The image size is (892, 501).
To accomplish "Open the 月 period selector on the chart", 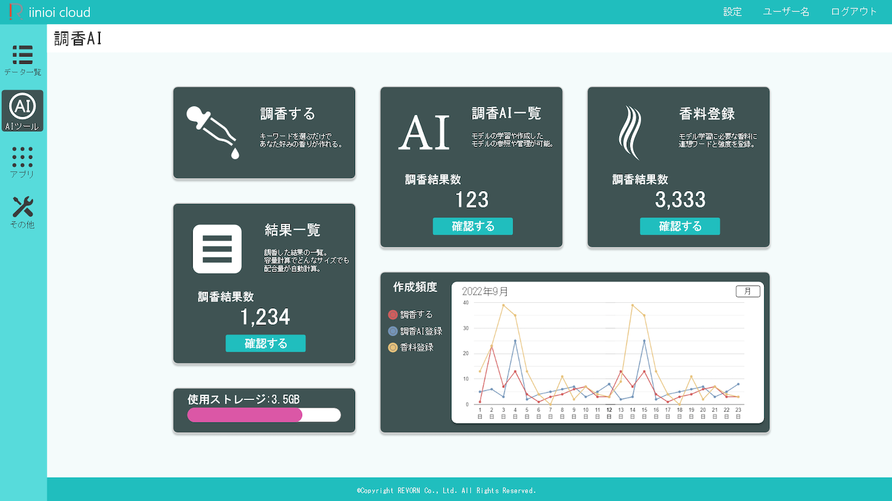I will click(747, 291).
